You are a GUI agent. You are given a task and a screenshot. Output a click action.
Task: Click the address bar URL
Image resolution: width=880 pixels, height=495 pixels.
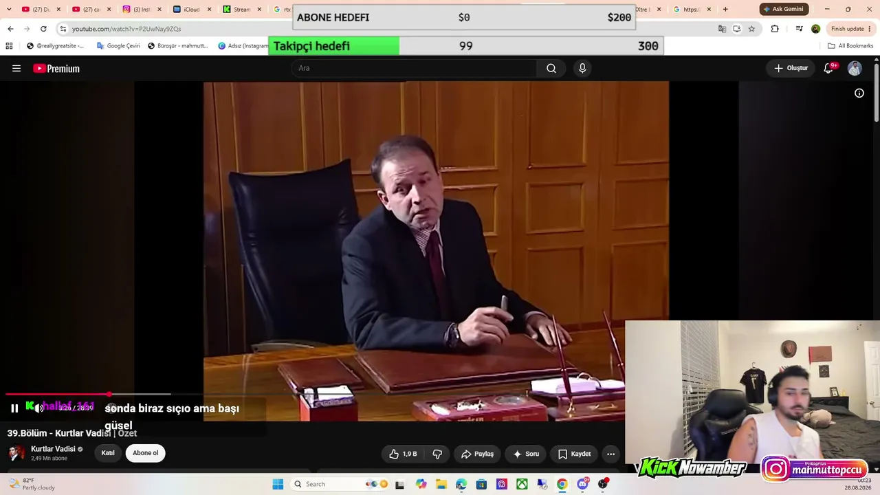click(126, 29)
